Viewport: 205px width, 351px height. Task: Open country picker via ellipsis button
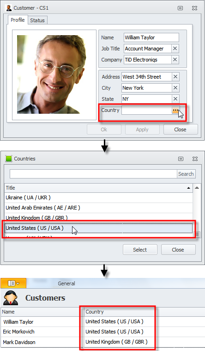coord(175,110)
